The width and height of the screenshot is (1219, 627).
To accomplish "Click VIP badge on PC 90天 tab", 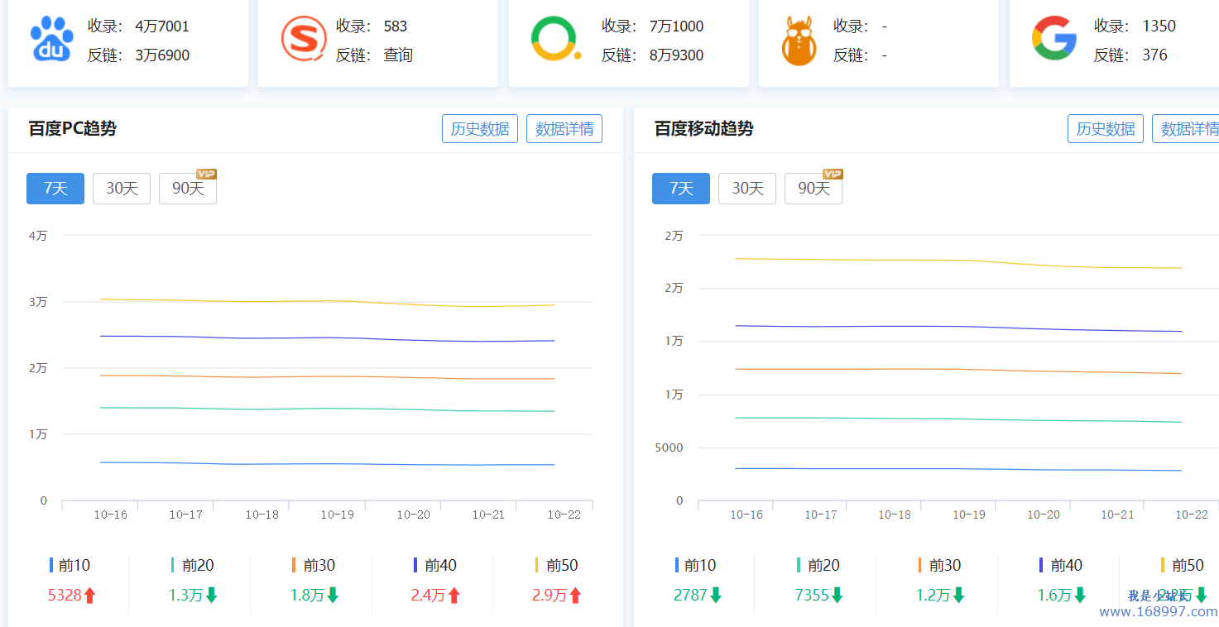I will tap(206, 174).
